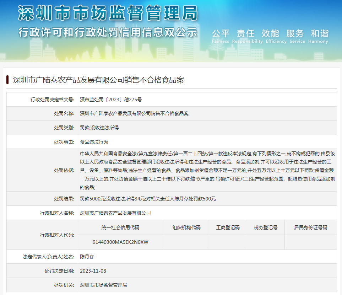This screenshot has width=342, height=295.
Task: Click the 食品违法行为 penalty reason text
Action: tap(94, 142)
